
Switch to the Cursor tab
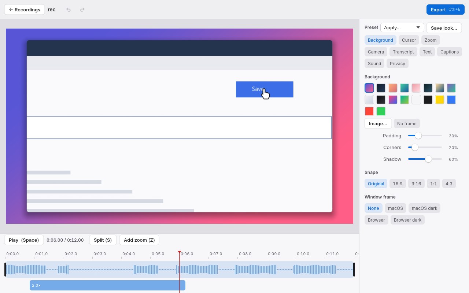coord(409,40)
